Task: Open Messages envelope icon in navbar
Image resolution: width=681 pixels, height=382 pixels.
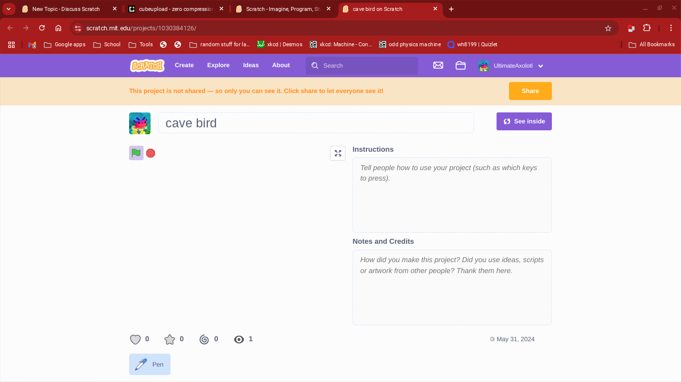Action: click(x=438, y=65)
